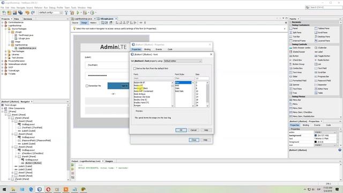This screenshot has width=343, height=193.
Task: Expand the Libraries node in Projects
Action: tap(6, 55)
